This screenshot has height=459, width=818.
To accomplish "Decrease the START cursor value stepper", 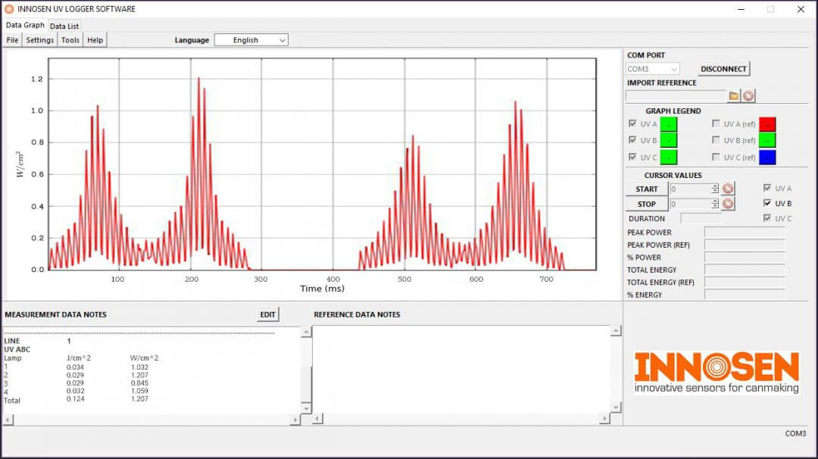I will pyautogui.click(x=715, y=192).
